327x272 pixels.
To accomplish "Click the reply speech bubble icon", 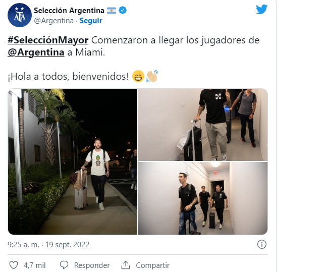I will [64, 265].
